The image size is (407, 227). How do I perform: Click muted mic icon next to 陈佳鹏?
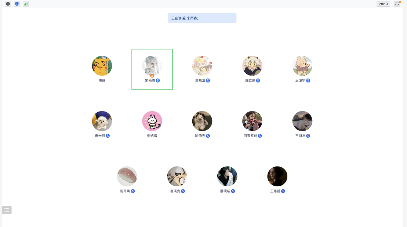pos(258,80)
